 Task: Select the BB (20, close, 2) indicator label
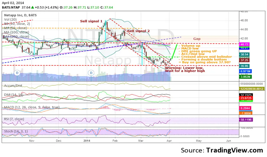coord(17,24)
